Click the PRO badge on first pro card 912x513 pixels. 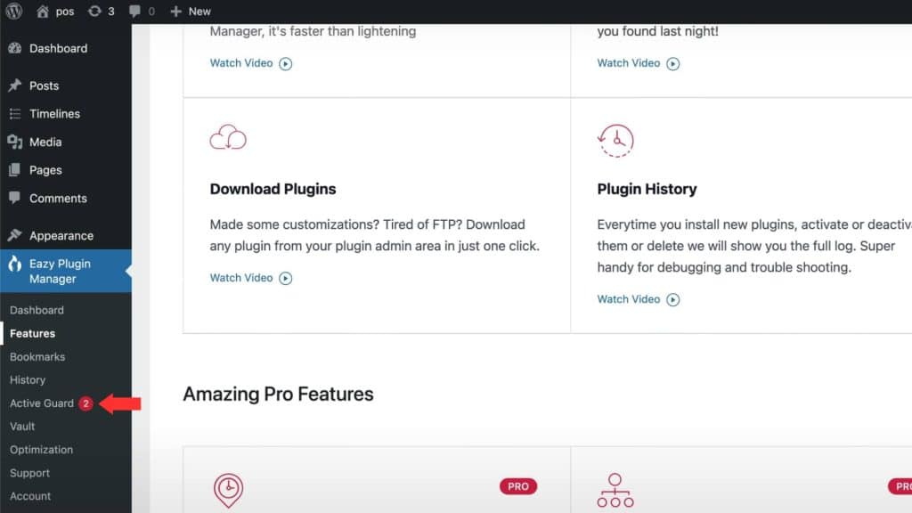point(518,486)
